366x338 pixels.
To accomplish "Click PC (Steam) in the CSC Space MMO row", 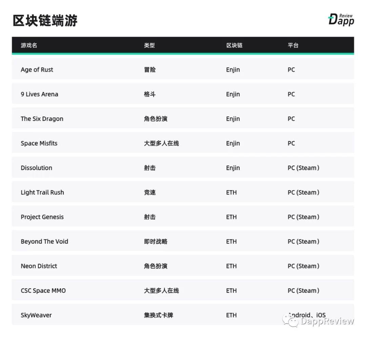I will 303,291.
